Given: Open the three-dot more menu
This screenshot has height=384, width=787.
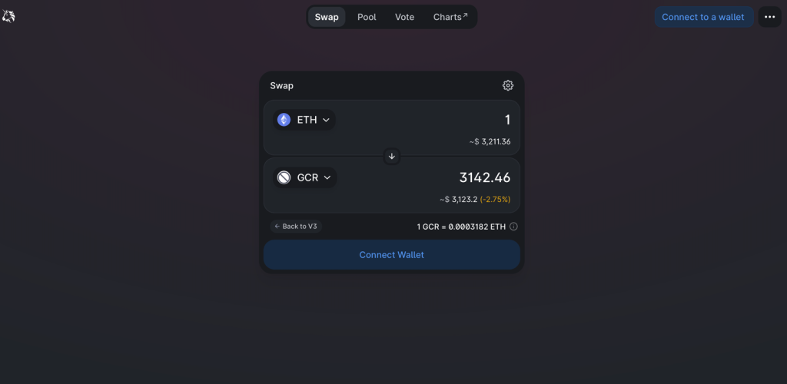Looking at the screenshot, I should (769, 17).
